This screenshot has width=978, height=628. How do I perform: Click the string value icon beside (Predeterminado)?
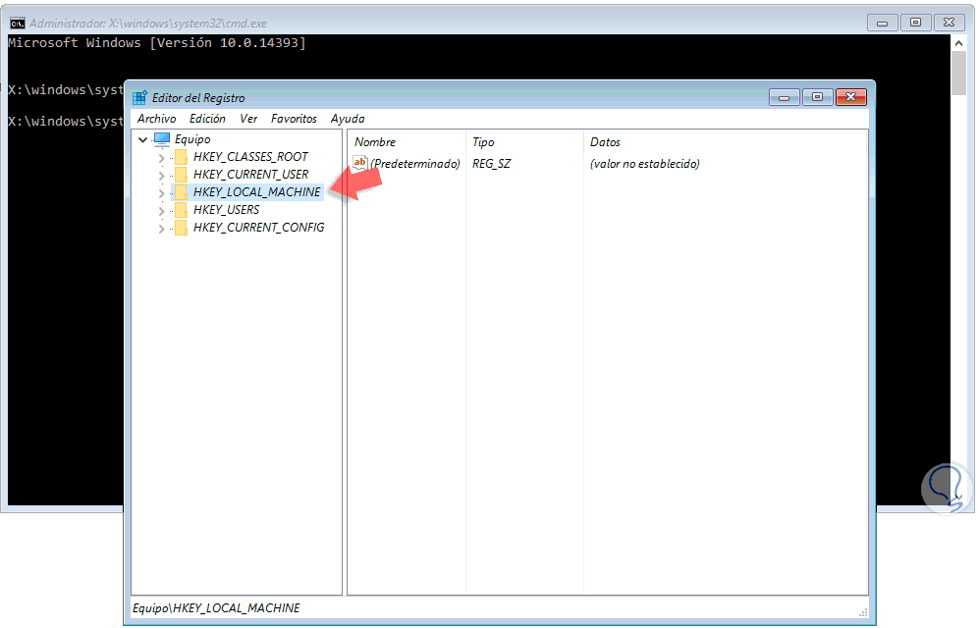[x=360, y=163]
